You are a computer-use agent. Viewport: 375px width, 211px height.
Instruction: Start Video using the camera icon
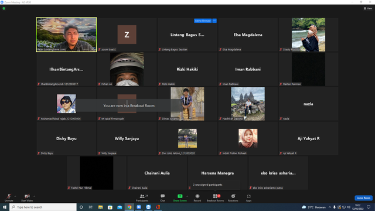27,198
